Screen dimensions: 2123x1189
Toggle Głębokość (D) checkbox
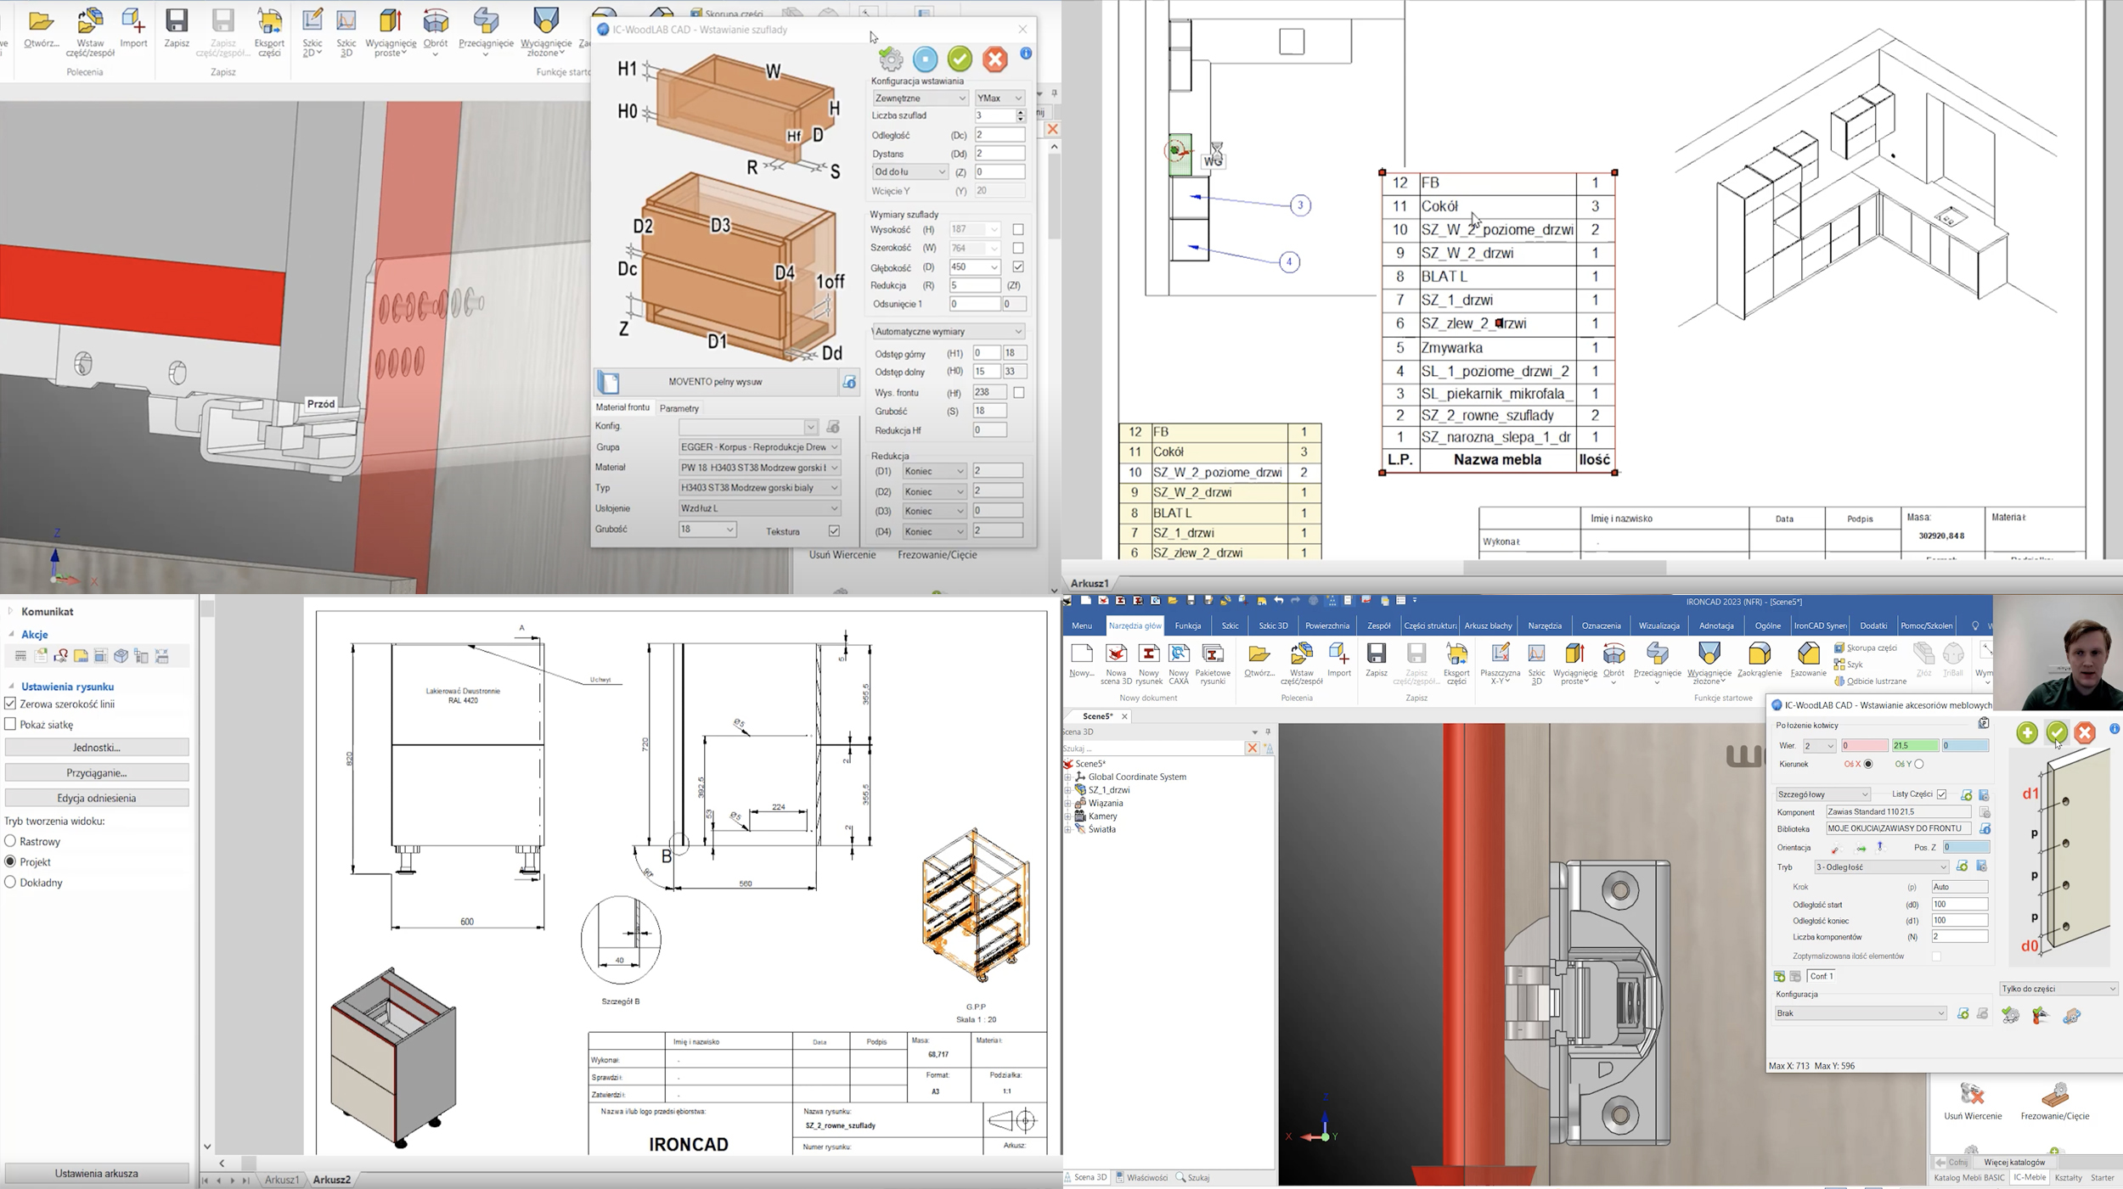[x=1018, y=267]
